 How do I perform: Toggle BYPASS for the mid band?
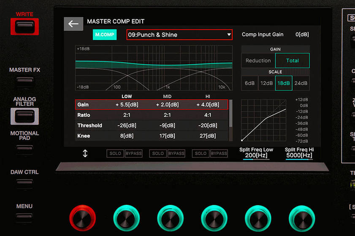(x=176, y=154)
